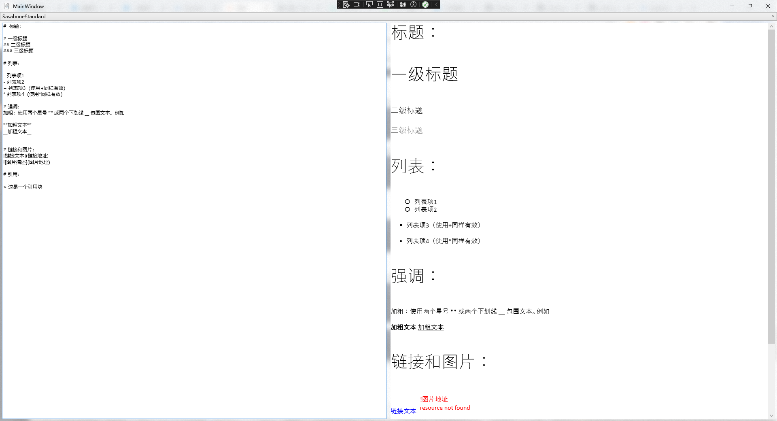Open XAML Hot Reload settings via braces icon
This screenshot has width=777, height=421.
tap(402, 4)
